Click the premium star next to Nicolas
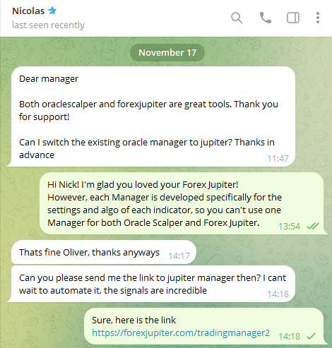Viewport: 332px width, 348px height. [x=52, y=11]
